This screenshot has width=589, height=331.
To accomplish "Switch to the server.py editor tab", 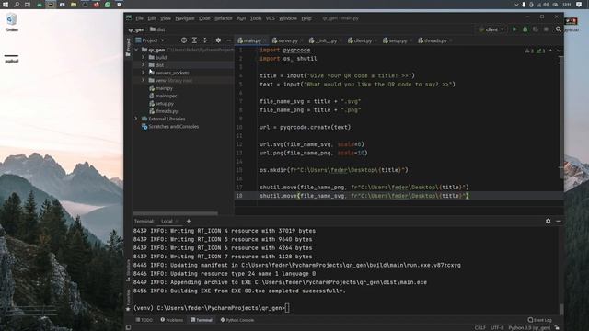I will point(285,40).
